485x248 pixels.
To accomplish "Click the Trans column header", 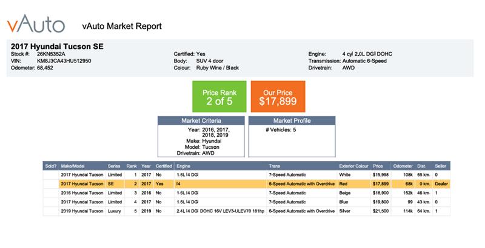I will click(275, 166).
